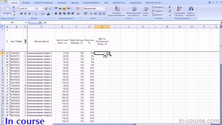Click the cell borders icon
This screenshot has height=125, width=222.
pyautogui.click(x=36, y=14)
